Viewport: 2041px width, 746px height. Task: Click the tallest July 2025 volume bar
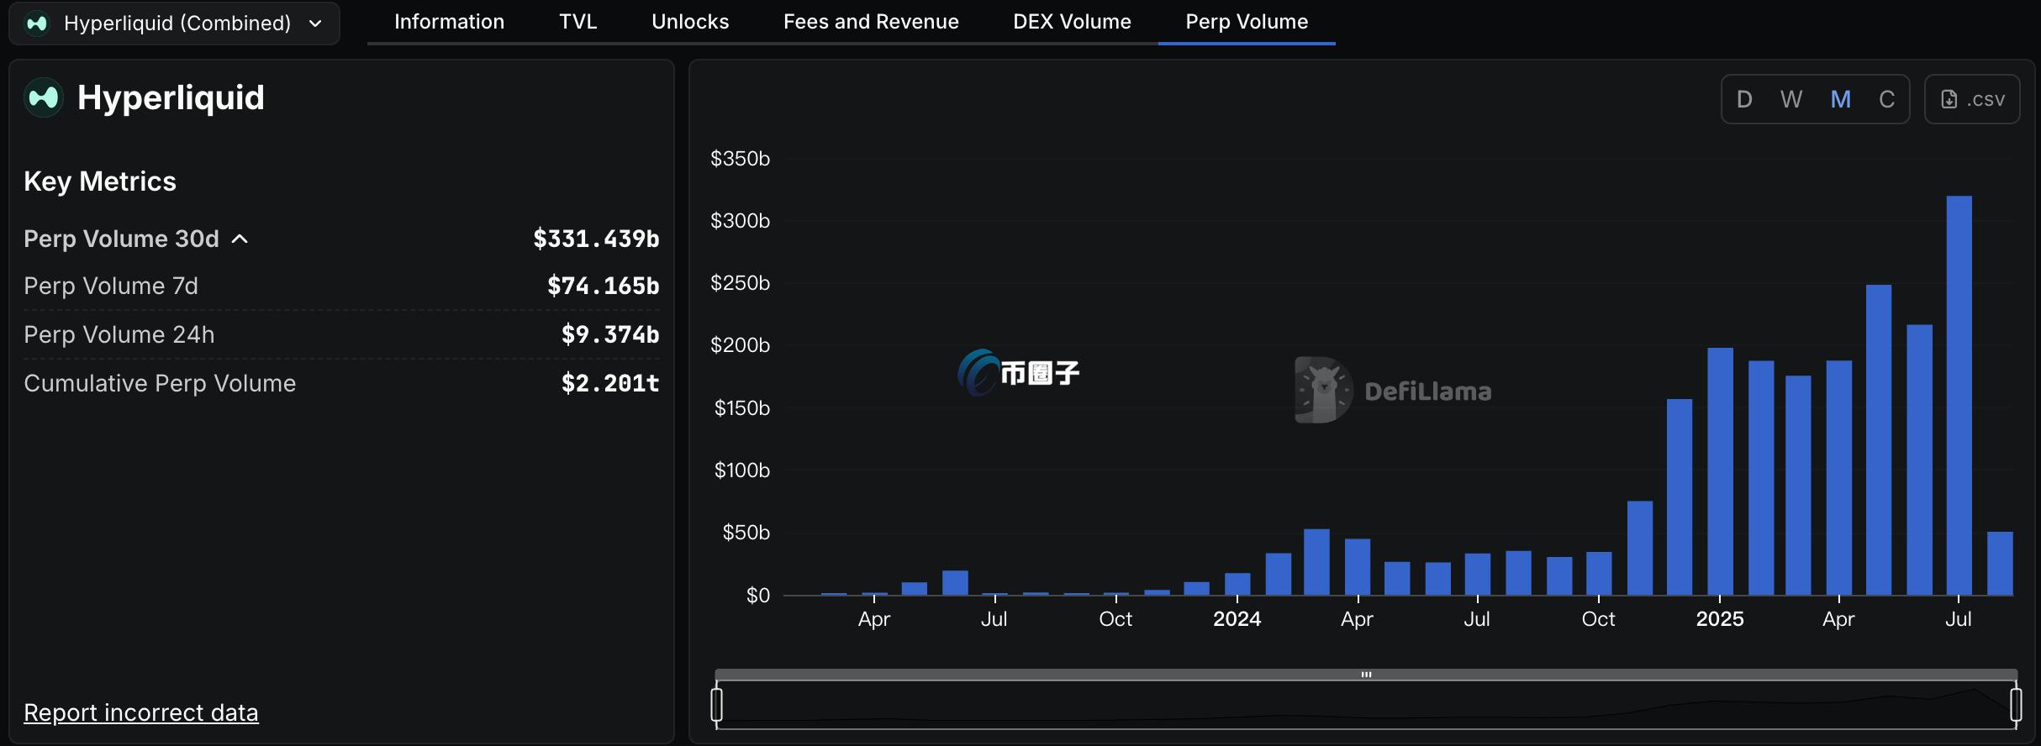(1959, 395)
